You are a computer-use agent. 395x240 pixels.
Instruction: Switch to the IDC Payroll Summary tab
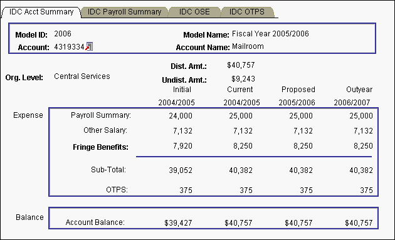pyautogui.click(x=124, y=12)
